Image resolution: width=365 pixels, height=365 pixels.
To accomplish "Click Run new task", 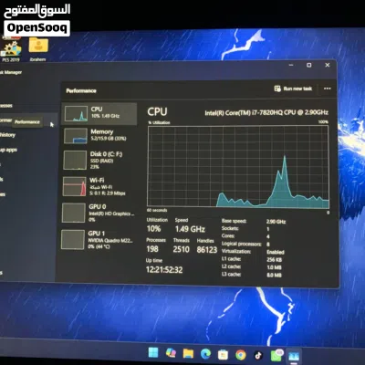I will [x=293, y=89].
